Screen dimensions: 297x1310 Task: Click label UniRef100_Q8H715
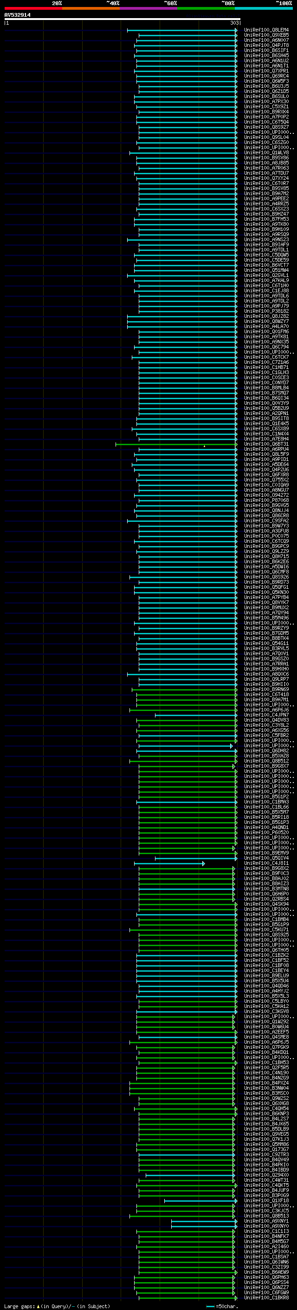pyautogui.click(x=266, y=556)
